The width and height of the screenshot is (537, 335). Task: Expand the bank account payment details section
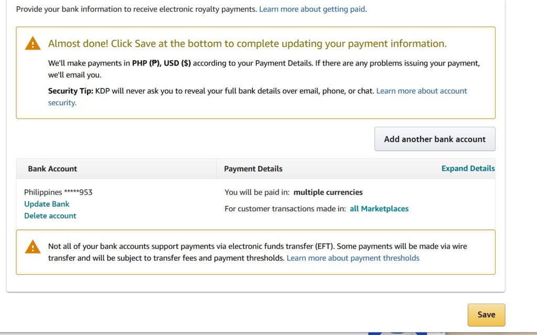coord(467,168)
